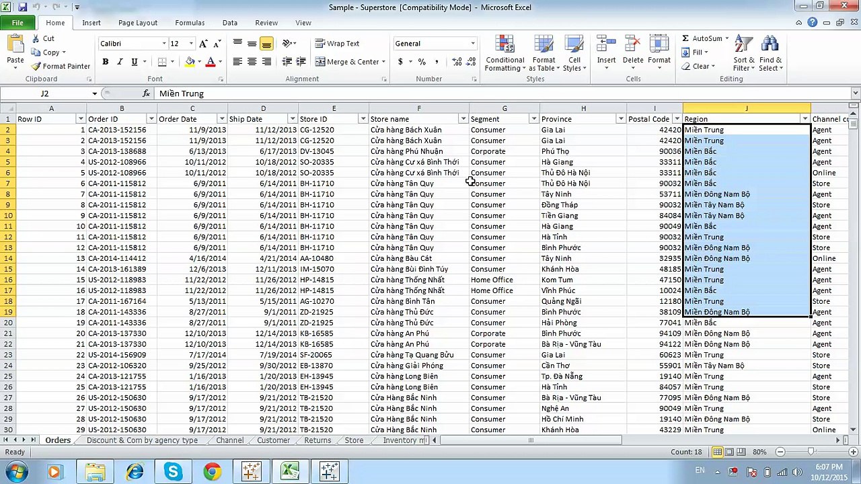Screen dimensions: 861x484
Task: Increase font size with Grow Font icon
Action: click(x=203, y=44)
